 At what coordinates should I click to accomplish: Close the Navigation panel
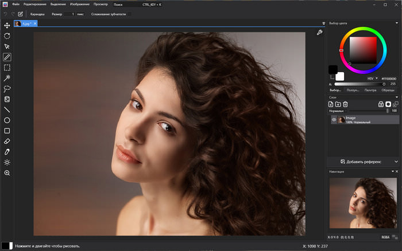(397, 171)
